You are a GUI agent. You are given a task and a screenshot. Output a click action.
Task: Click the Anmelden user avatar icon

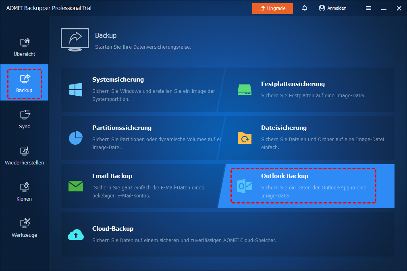[x=322, y=8]
